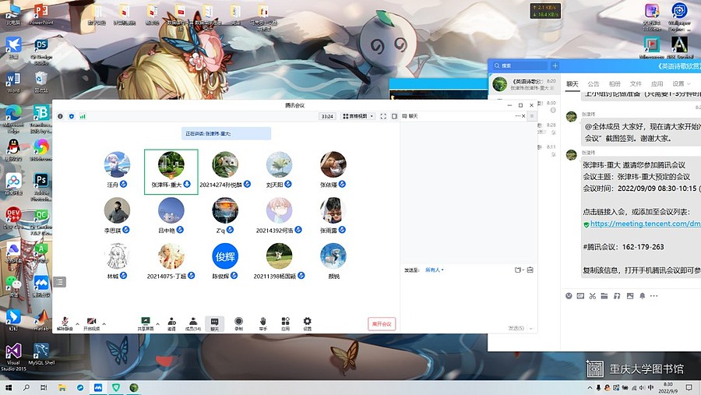Expand audio options arrow beside microphone
701x395 pixels.
77,324
